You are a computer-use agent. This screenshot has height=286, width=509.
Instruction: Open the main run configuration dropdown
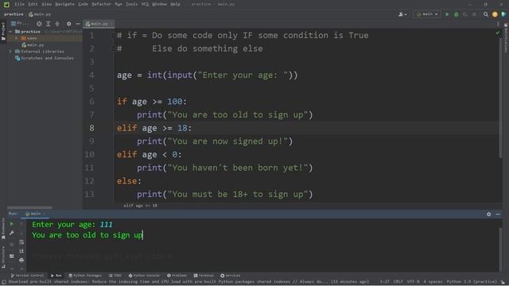click(427, 14)
